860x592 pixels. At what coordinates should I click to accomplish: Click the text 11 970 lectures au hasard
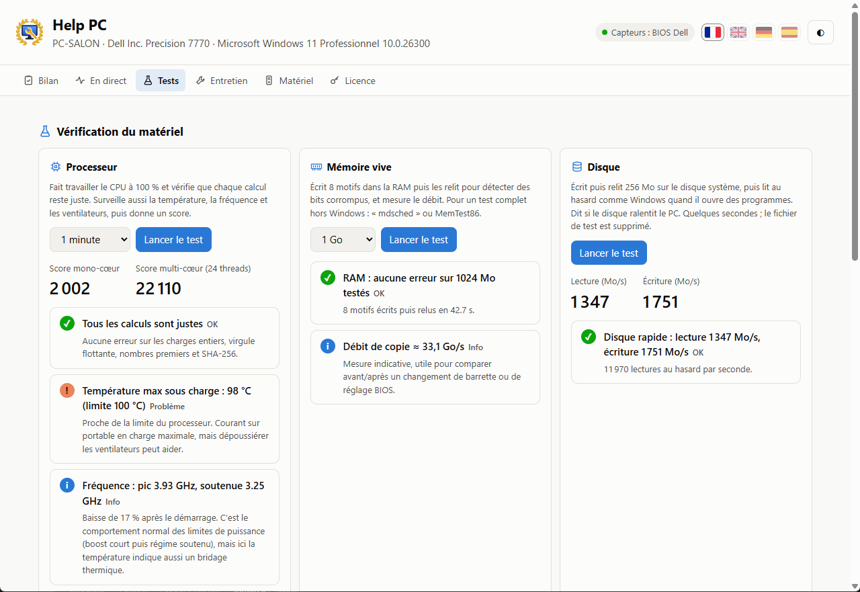click(678, 369)
